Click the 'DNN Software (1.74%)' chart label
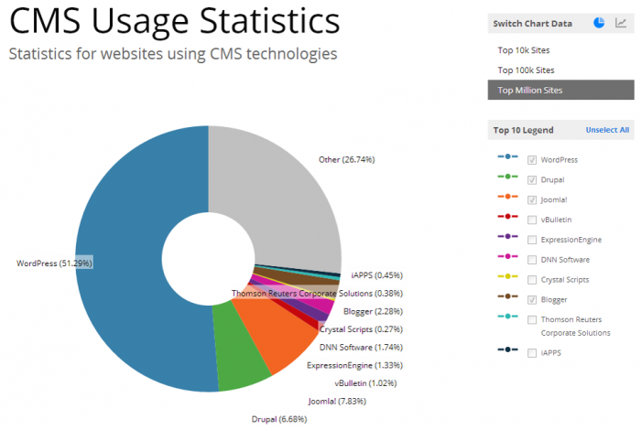Viewport: 641px width, 430px height. 361,348
